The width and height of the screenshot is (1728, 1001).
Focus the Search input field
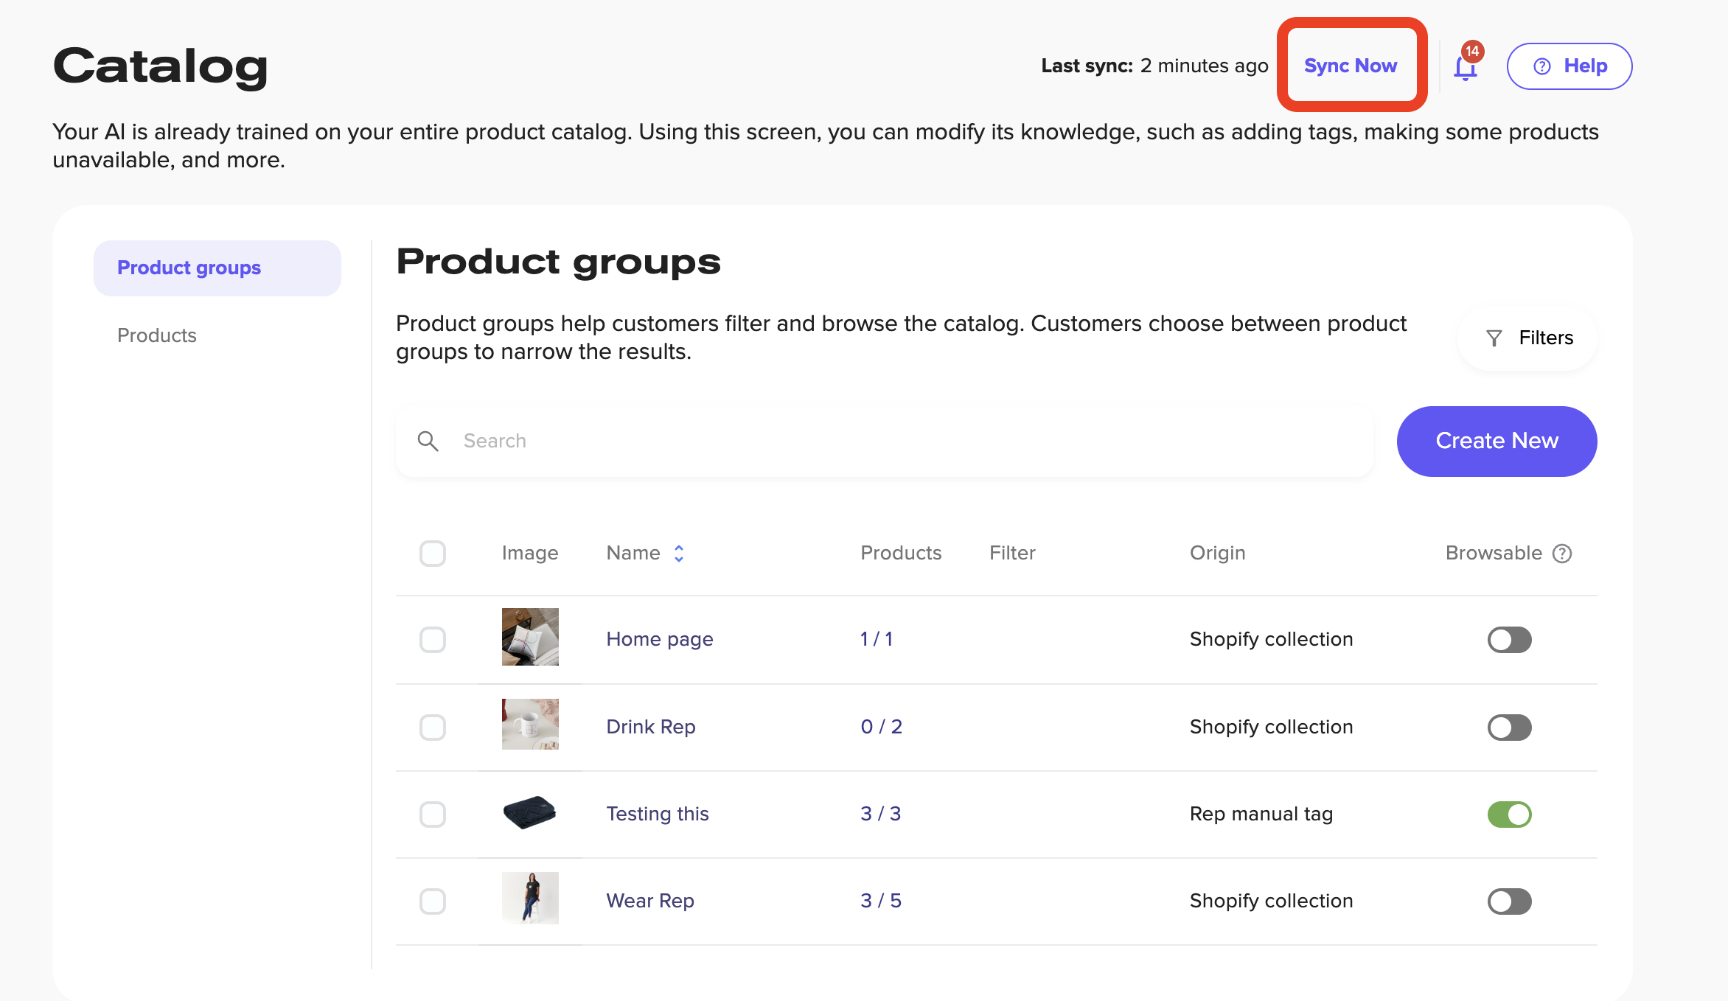click(x=885, y=441)
